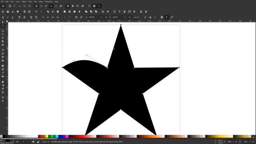The image size is (256, 144).
Task: Expand the insert node options arrow
Action: [8, 17]
